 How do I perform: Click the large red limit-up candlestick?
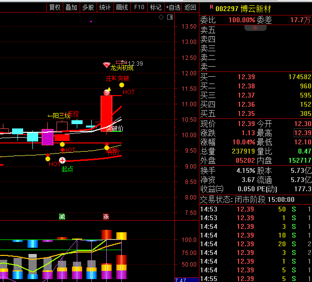coord(106,111)
